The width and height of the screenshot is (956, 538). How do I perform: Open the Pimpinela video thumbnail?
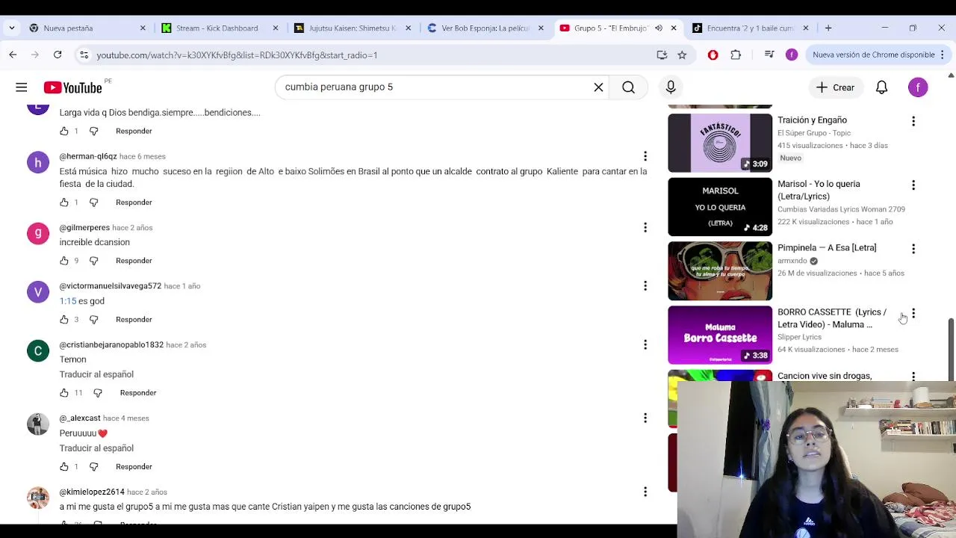[720, 270]
